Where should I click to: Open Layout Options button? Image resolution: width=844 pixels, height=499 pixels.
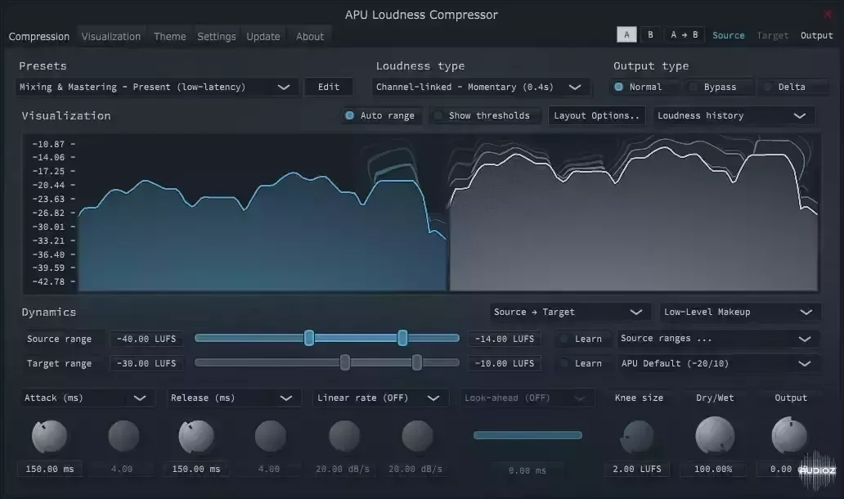tap(596, 115)
